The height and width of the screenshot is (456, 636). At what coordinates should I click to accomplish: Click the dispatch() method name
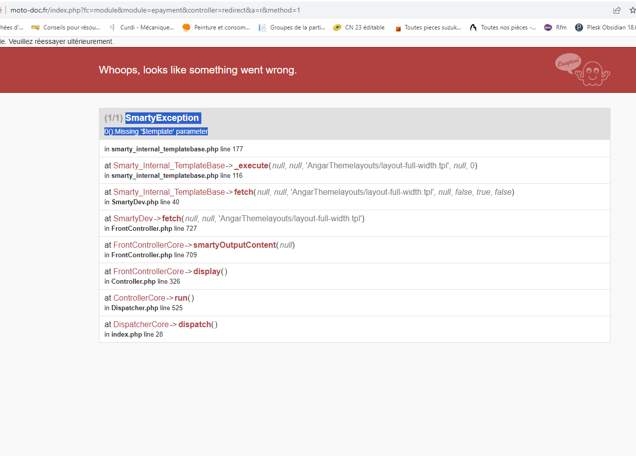(x=195, y=324)
